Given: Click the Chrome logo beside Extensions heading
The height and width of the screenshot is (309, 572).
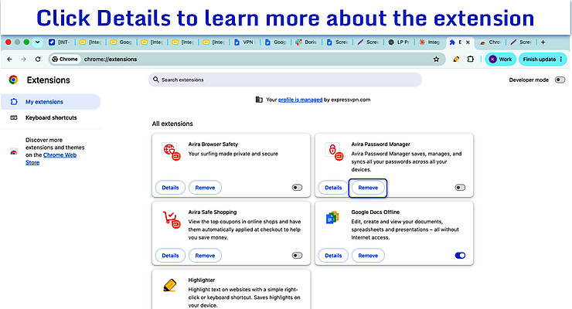Looking at the screenshot, I should pos(13,80).
